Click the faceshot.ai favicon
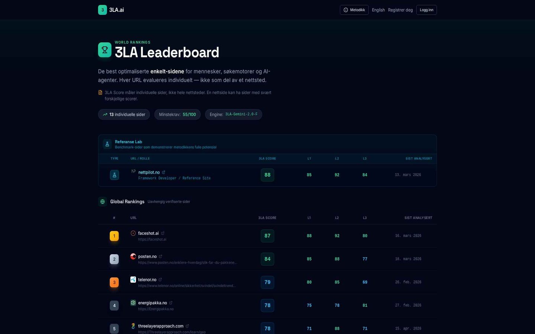The image size is (535, 334). (x=133, y=233)
